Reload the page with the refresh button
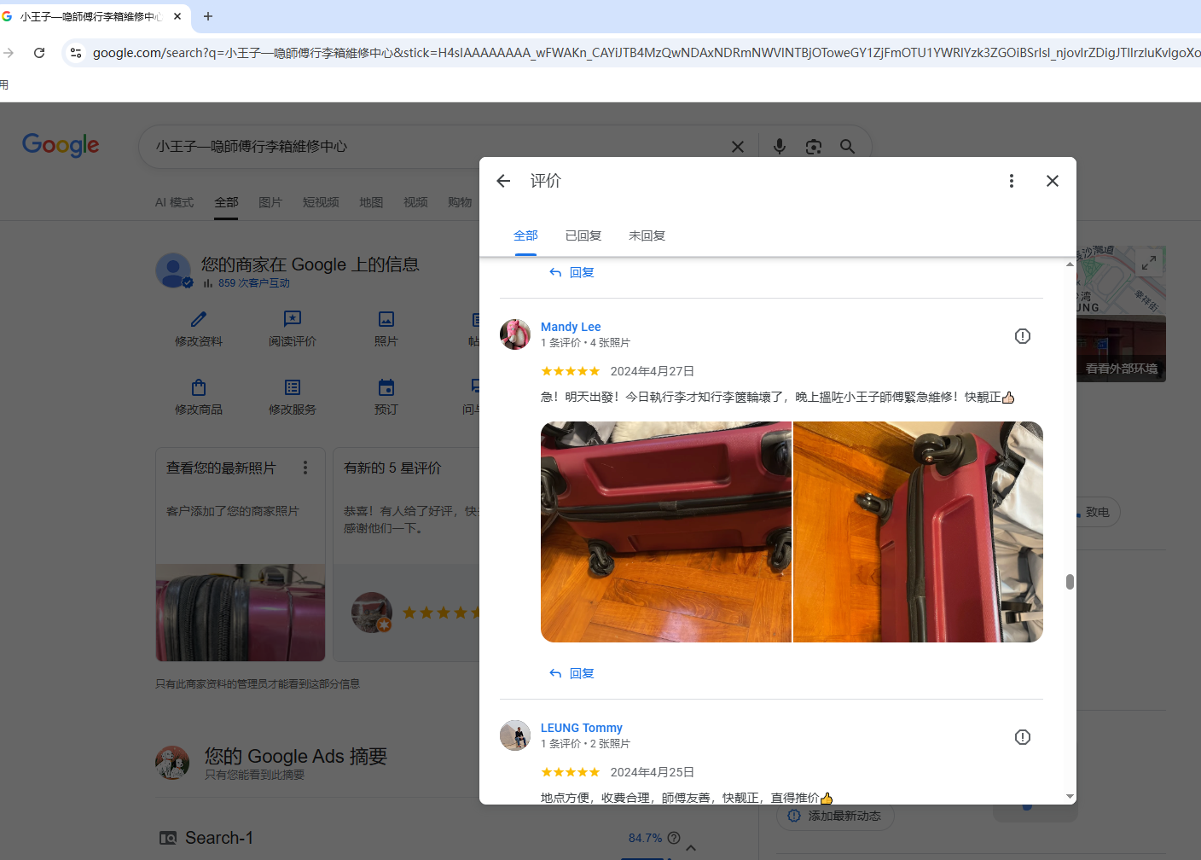Image resolution: width=1201 pixels, height=860 pixels. (39, 53)
